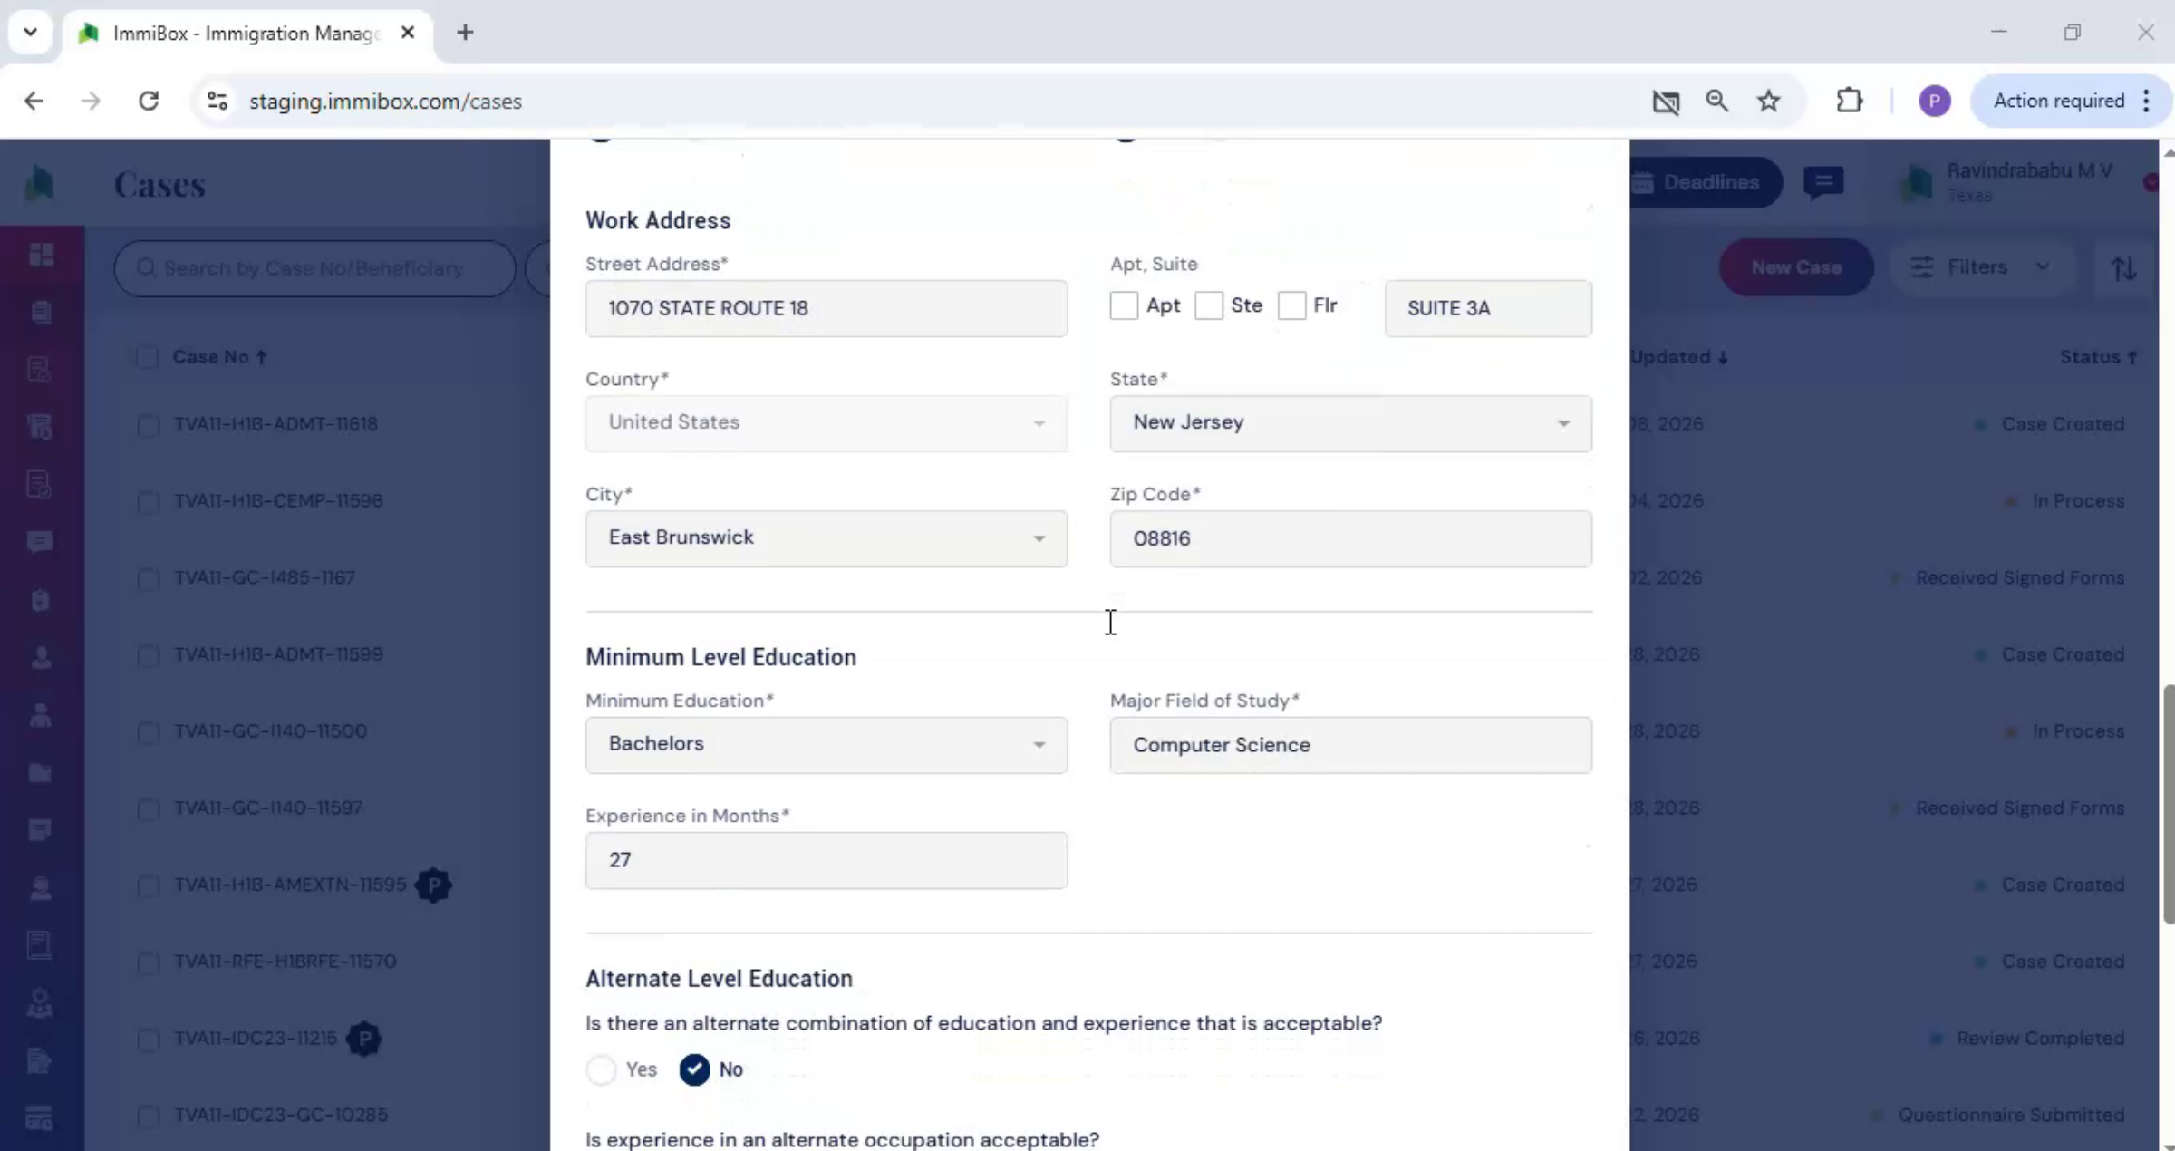The height and width of the screenshot is (1151, 2175).
Task: Click the Suite number field SUITE 3A
Action: [x=1488, y=308]
